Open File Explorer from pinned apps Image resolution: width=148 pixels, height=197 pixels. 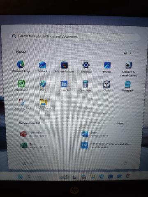click(44, 104)
